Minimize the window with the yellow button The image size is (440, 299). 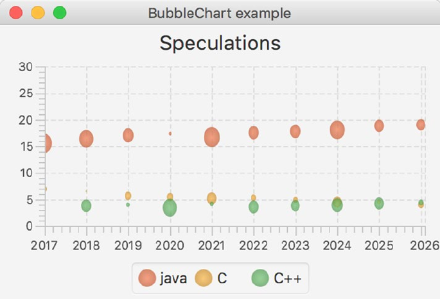click(x=38, y=13)
